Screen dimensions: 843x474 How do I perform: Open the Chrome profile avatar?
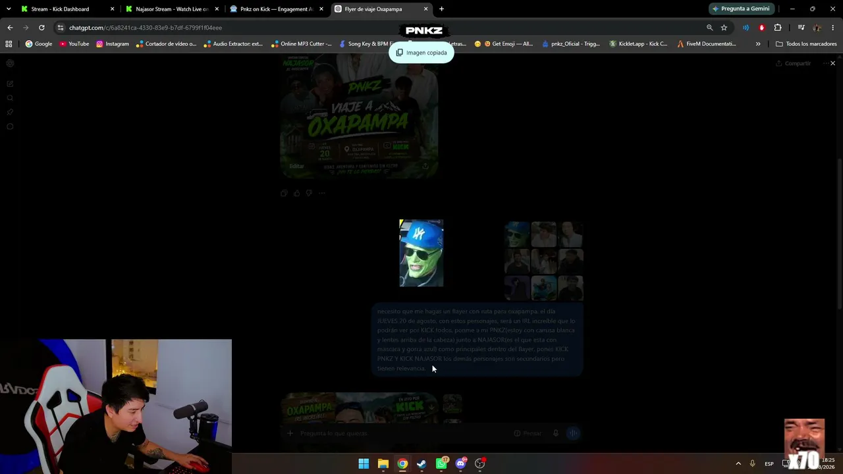pyautogui.click(x=817, y=28)
